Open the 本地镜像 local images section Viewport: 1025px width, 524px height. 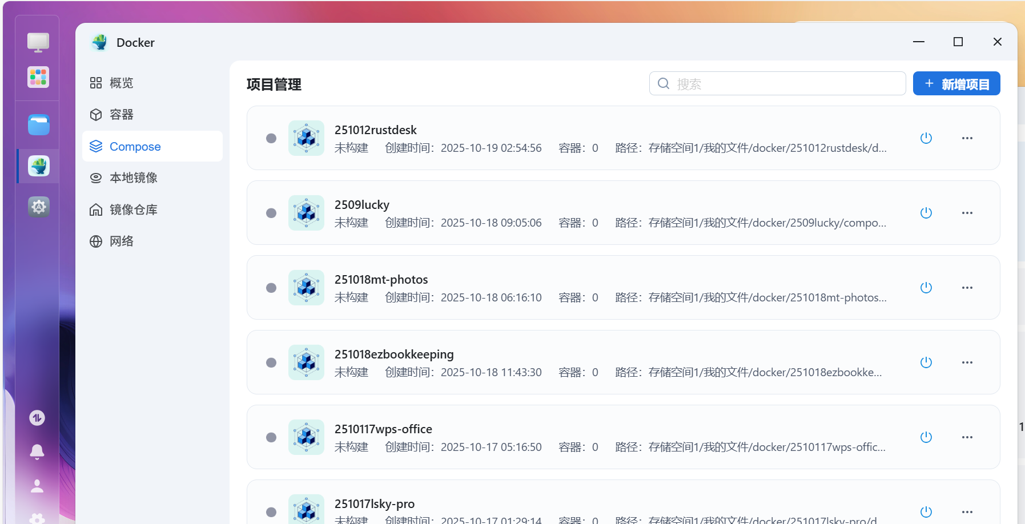tap(152, 178)
